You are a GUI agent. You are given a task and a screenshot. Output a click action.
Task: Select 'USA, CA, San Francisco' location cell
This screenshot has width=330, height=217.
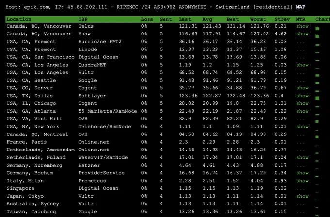pos(40,57)
